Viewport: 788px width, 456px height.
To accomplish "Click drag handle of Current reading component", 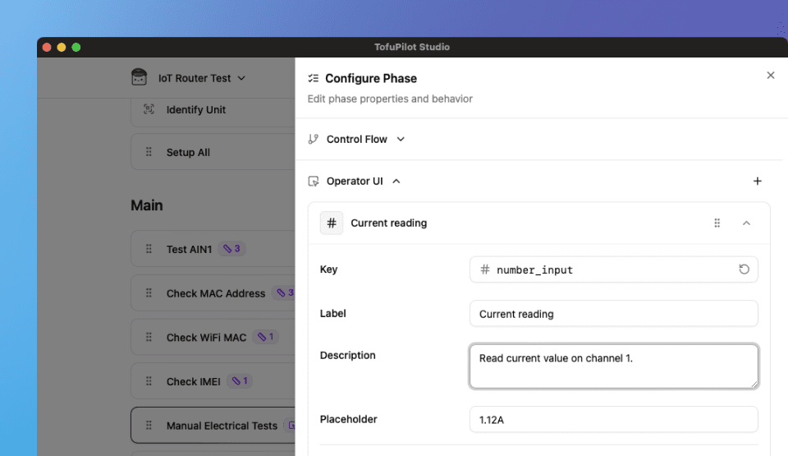I will pyautogui.click(x=717, y=223).
